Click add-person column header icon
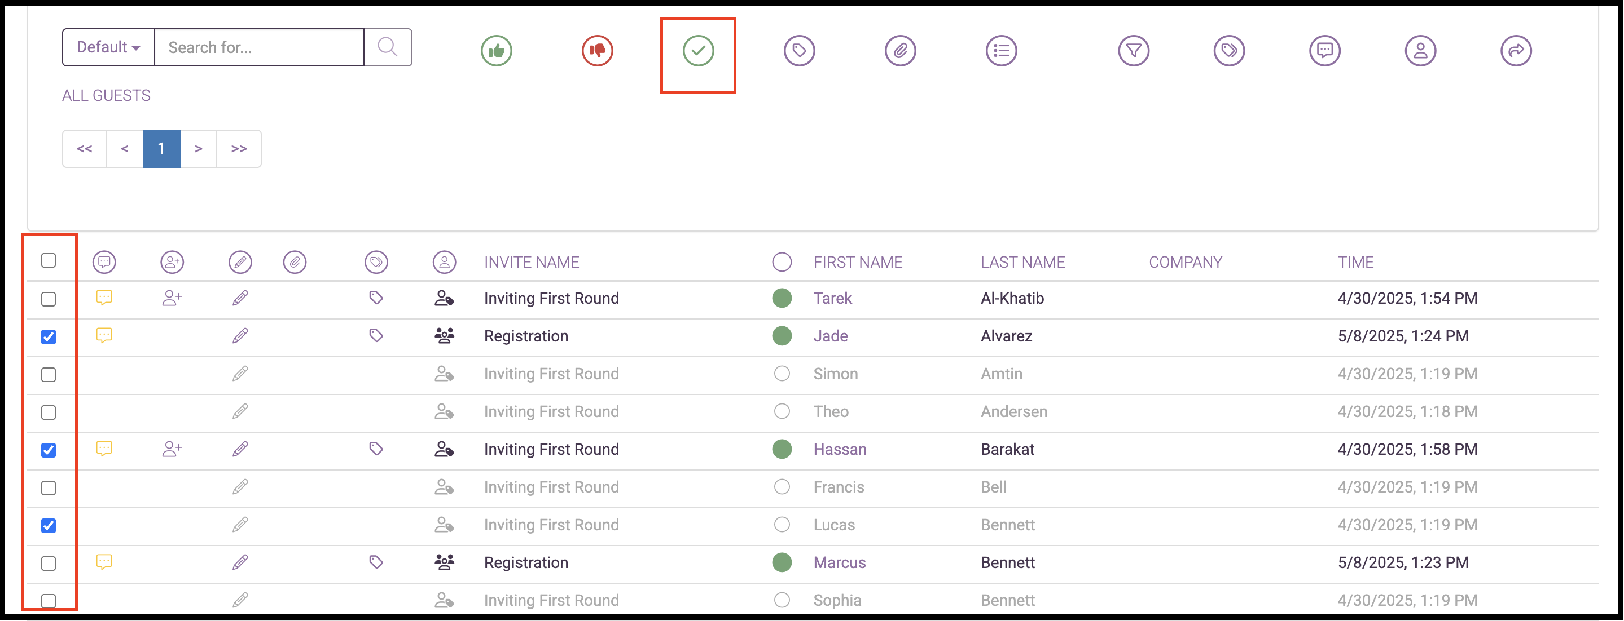This screenshot has width=1624, height=621. click(172, 261)
